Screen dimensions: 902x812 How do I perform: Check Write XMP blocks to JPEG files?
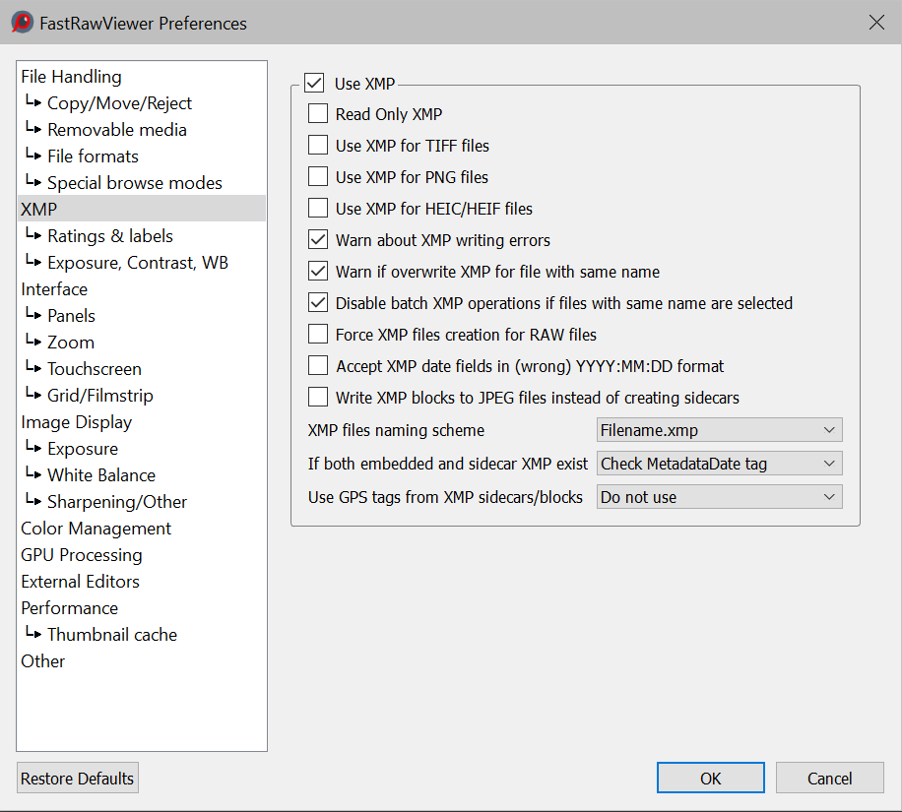pos(318,398)
